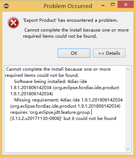Confirm the error with OK

(x=74, y=53)
